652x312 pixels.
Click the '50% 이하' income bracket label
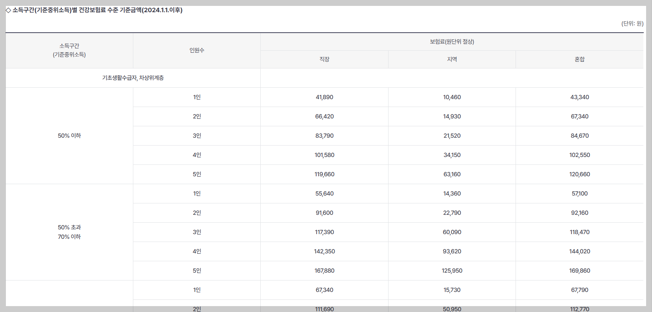click(69, 136)
